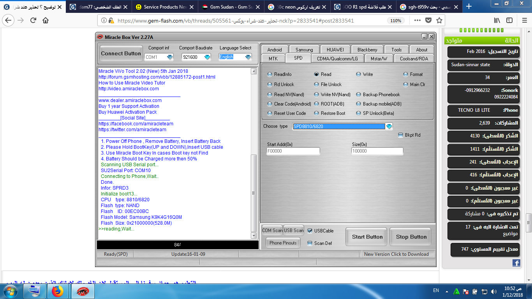Screen dimensions: 532x299
Task: Click the Start Button
Action: tap(367, 237)
